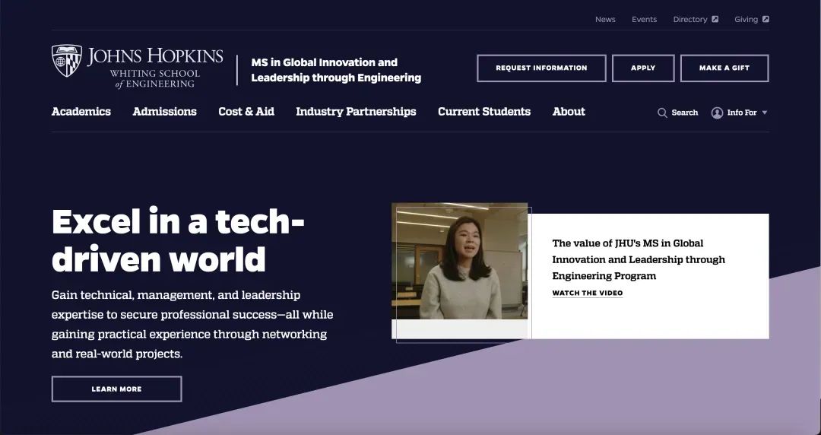The image size is (821, 435).
Task: Expand the Info For dropdown arrow
Action: (765, 113)
